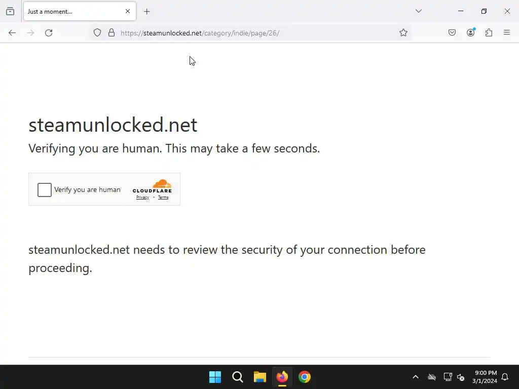Reload the current page
The image size is (519, 389).
(x=49, y=33)
